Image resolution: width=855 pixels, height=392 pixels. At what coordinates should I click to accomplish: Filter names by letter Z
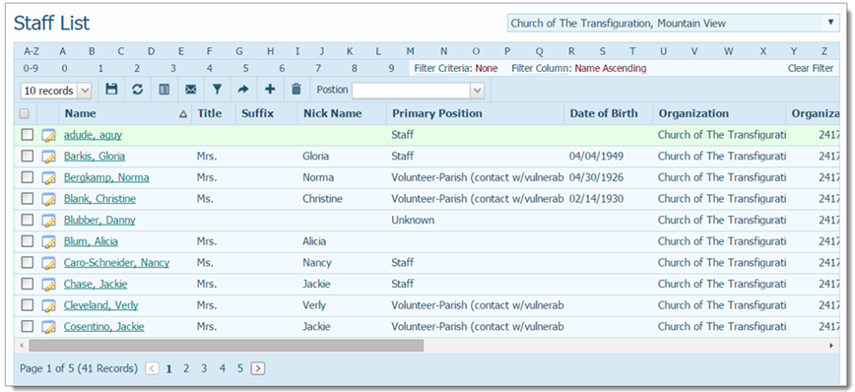tap(824, 52)
